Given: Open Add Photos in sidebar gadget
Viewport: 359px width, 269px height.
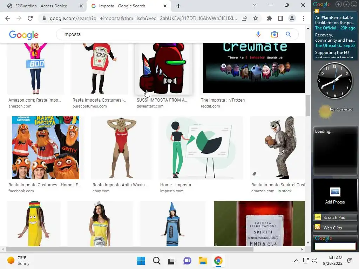Looking at the screenshot, I should tap(335, 195).
